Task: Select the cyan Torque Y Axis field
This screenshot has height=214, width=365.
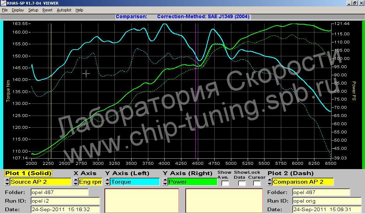Action: point(135,182)
